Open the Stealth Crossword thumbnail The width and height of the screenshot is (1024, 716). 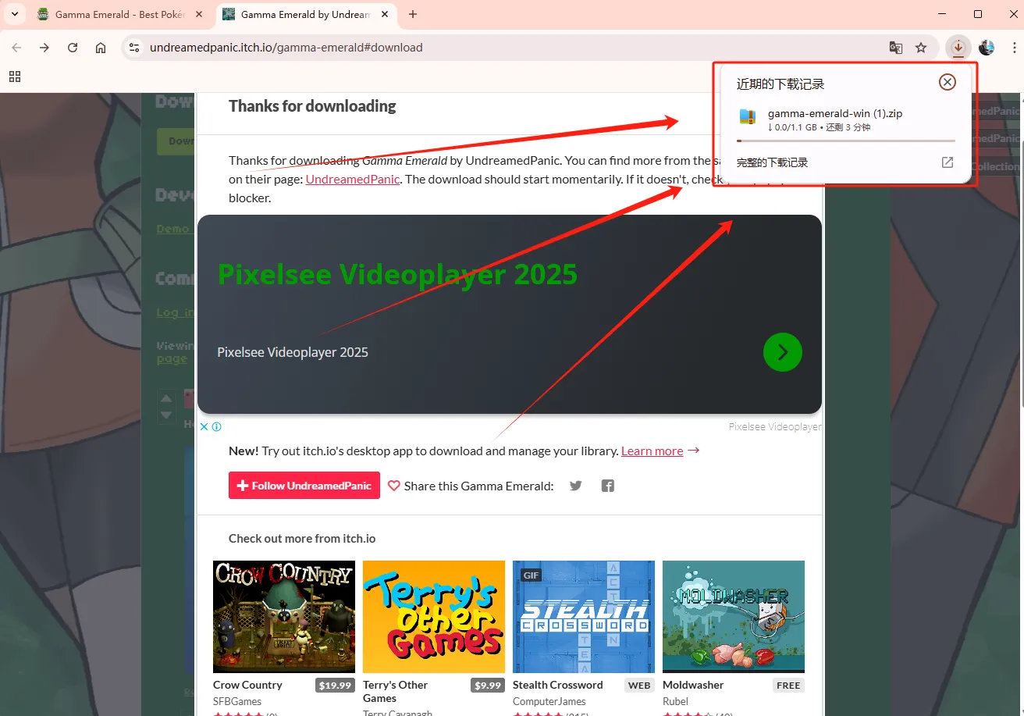pos(584,617)
